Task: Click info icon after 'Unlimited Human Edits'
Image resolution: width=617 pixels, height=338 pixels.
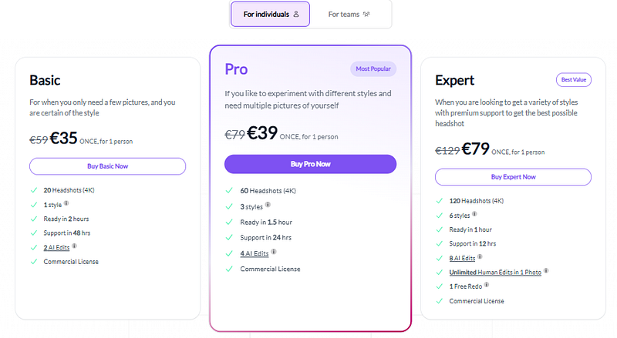Action: 546,272
